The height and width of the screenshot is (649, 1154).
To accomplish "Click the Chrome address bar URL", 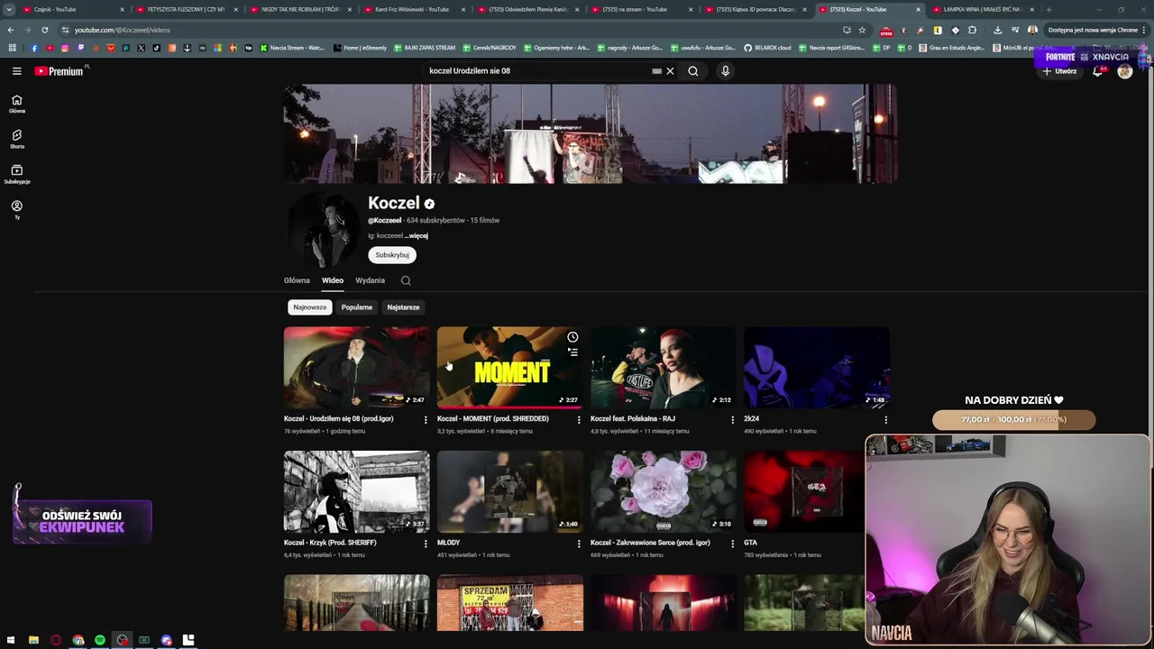I will 123,30.
